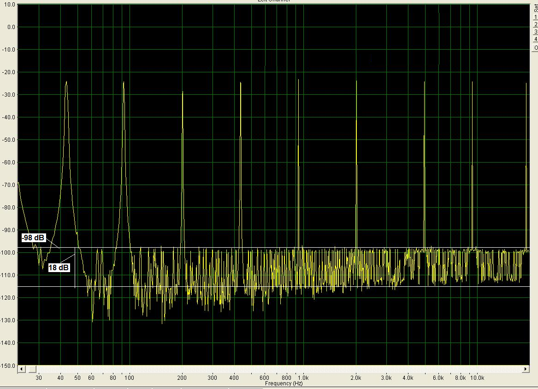Click the '-80.0' amplitude axis label

pyautogui.click(x=9, y=208)
